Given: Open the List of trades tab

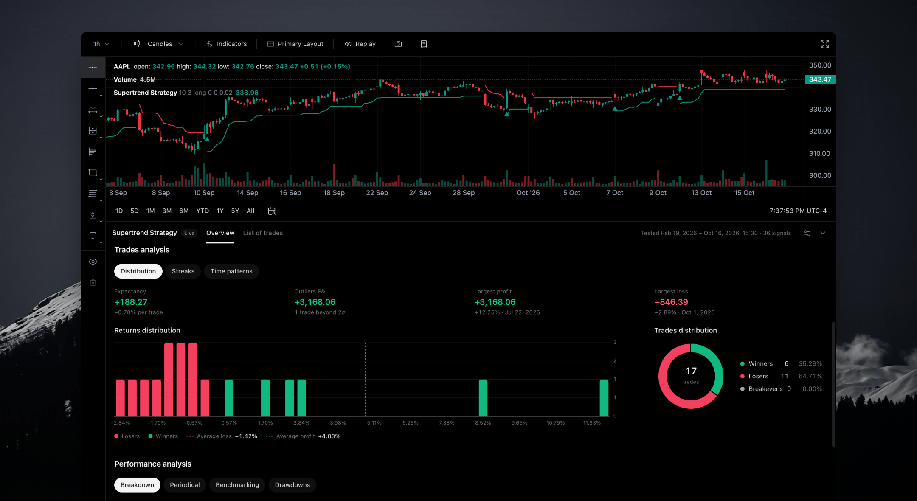Looking at the screenshot, I should coord(263,233).
